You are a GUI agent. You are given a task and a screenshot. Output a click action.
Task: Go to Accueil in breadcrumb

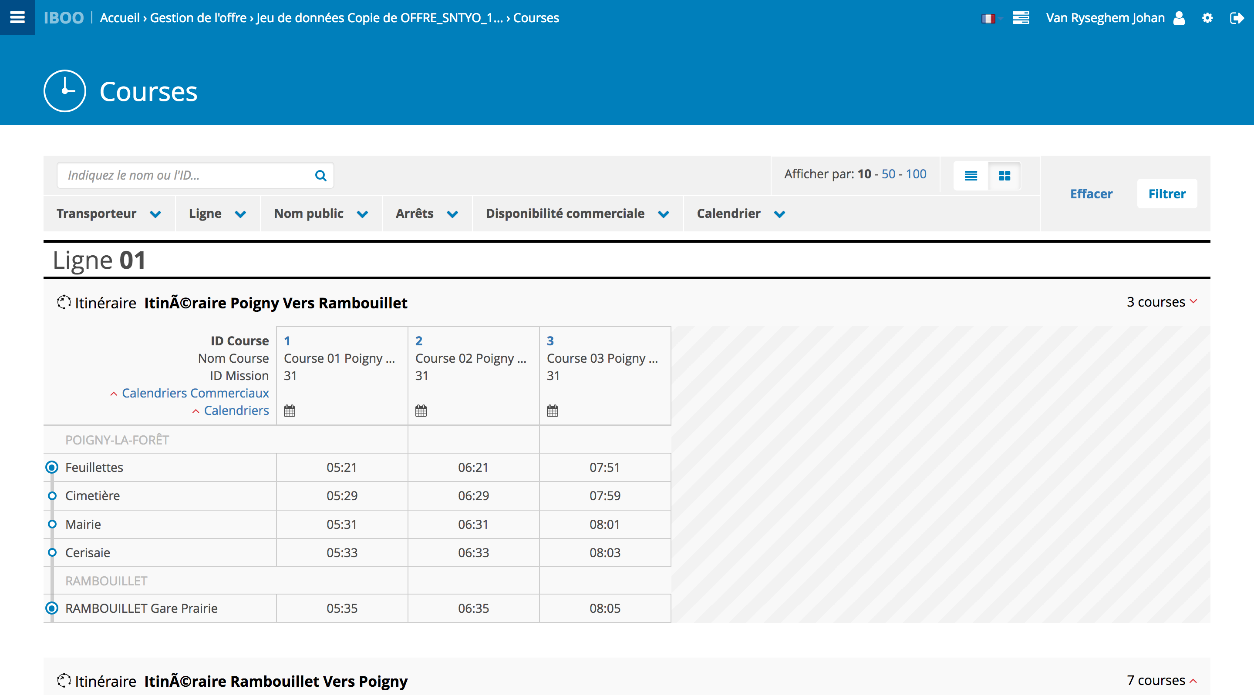click(120, 18)
